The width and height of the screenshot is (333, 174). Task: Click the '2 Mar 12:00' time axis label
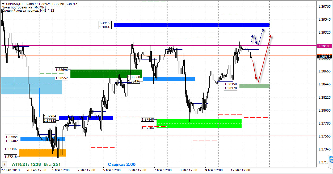point(87,170)
